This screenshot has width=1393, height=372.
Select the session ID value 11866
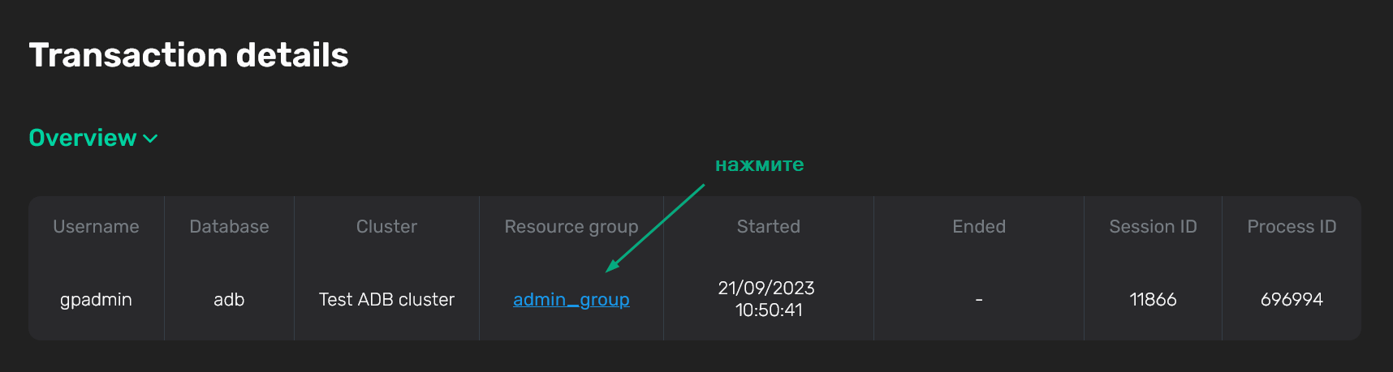1153,300
